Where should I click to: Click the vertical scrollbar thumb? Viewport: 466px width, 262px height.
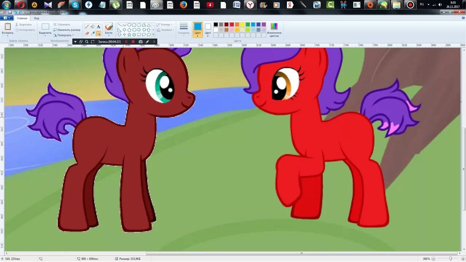463,169
